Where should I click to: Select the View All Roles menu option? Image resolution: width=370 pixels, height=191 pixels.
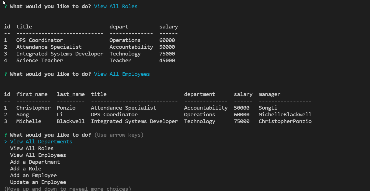coord(32,148)
